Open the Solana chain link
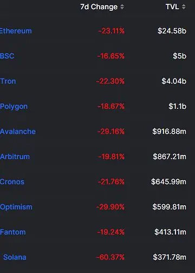The width and height of the screenshot is (195, 273). point(15,257)
